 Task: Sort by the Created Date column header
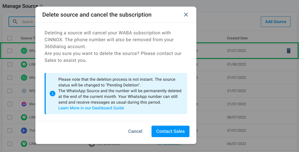(x=237, y=38)
